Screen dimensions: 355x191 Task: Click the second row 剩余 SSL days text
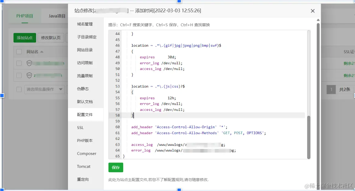point(349,75)
